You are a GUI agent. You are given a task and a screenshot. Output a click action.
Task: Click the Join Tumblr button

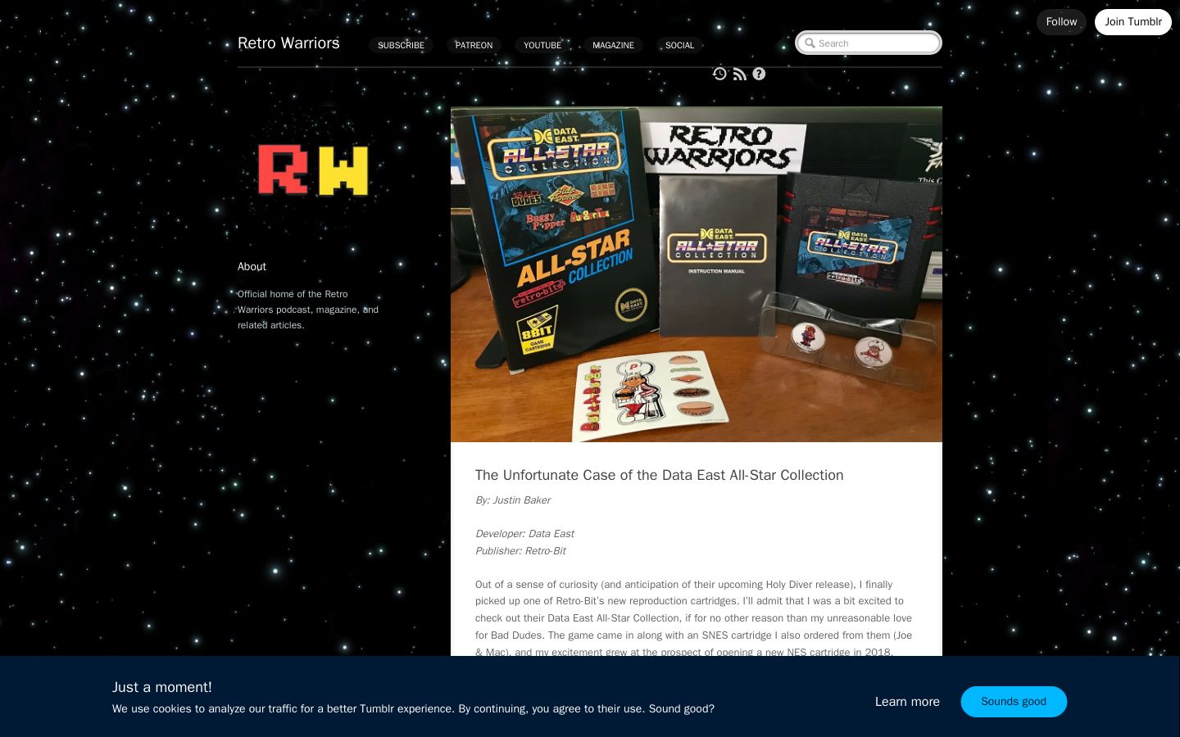coord(1133,22)
